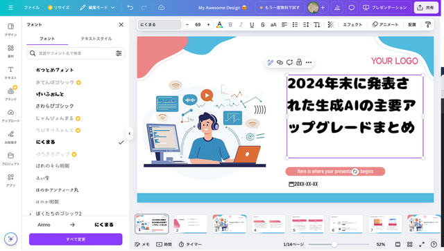Image resolution: width=444 pixels, height=251 pixels.
Task: Open the ファイル menu
Action: point(32,8)
